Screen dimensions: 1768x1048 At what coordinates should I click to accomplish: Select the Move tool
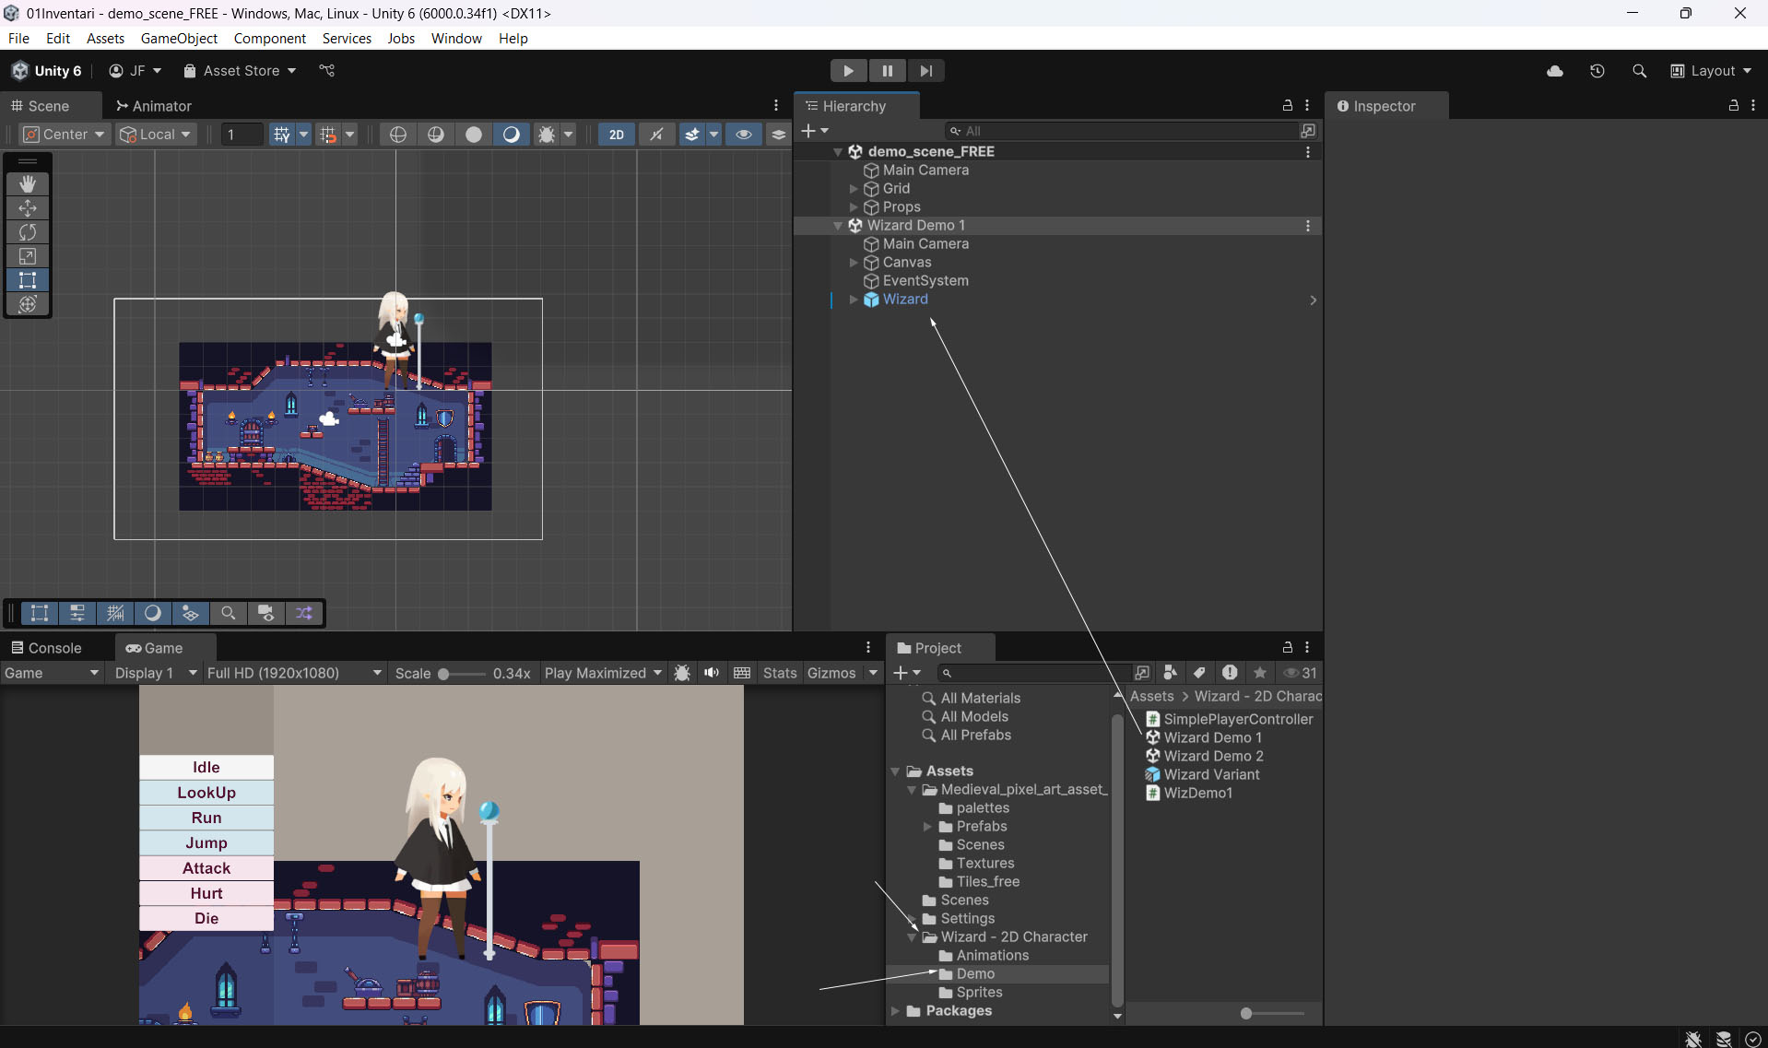tap(28, 208)
